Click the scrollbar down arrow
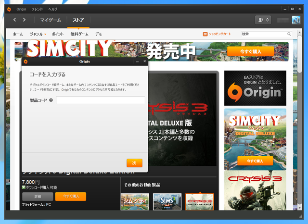 pos(299,208)
